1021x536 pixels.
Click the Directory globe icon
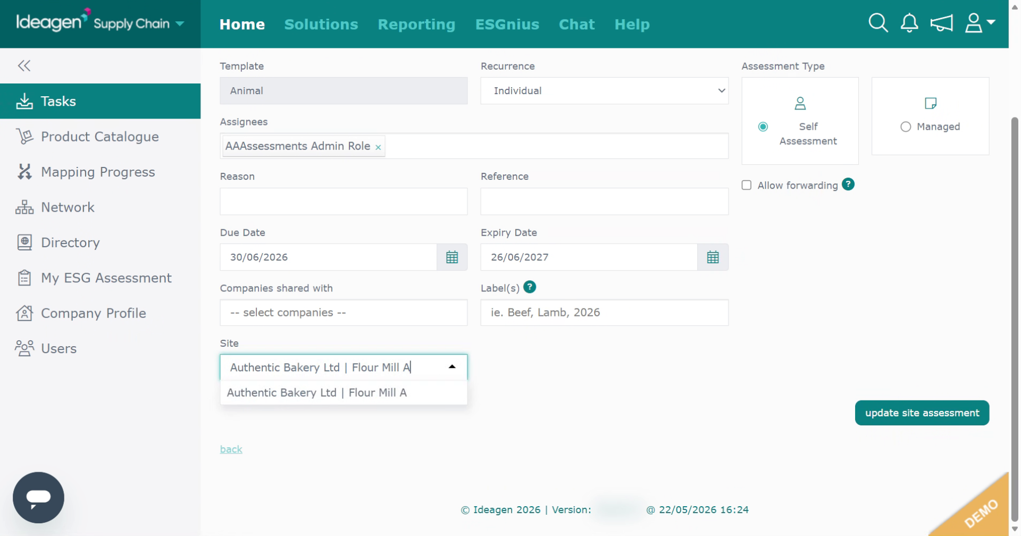pos(24,242)
